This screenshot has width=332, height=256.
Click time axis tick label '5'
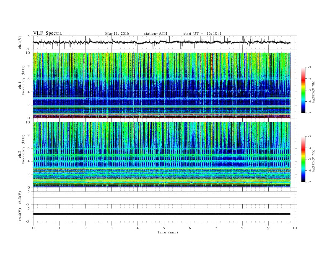pyautogui.click(x=164, y=228)
